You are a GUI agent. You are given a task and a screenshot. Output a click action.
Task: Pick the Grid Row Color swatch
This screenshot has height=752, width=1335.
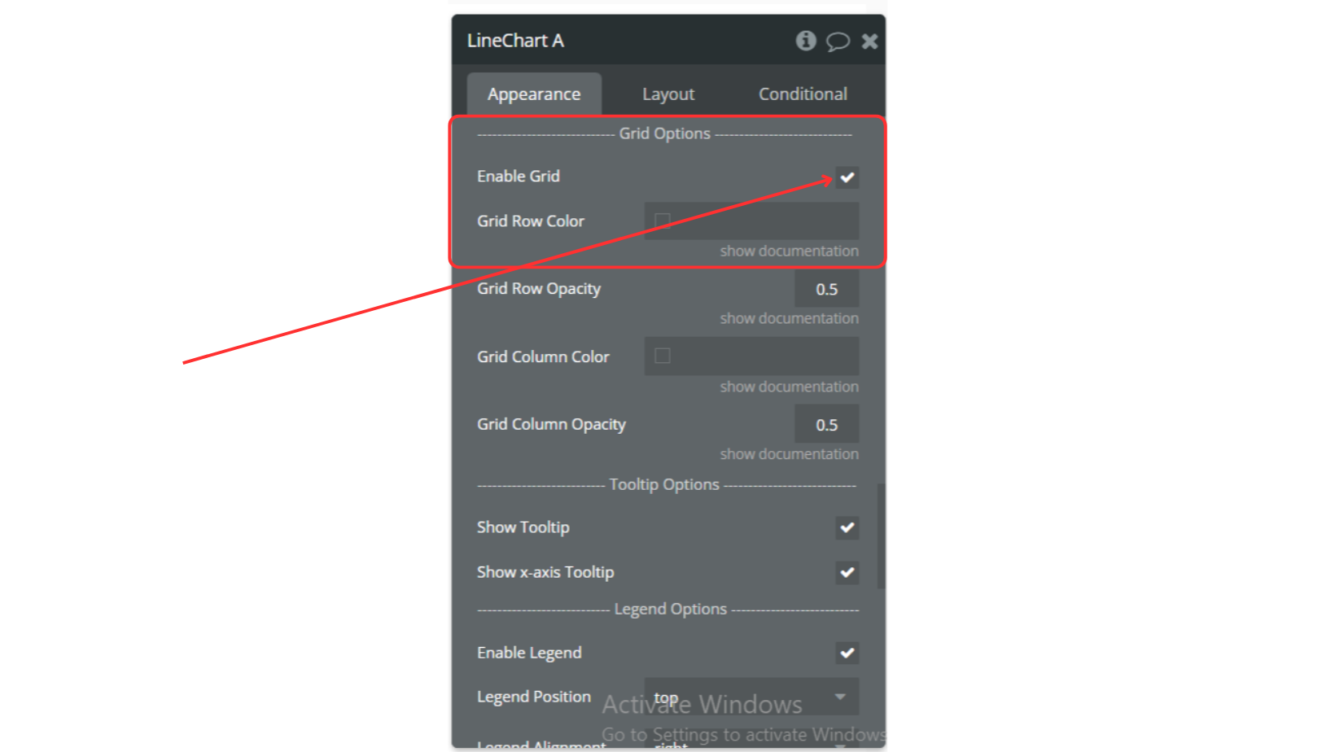click(663, 221)
